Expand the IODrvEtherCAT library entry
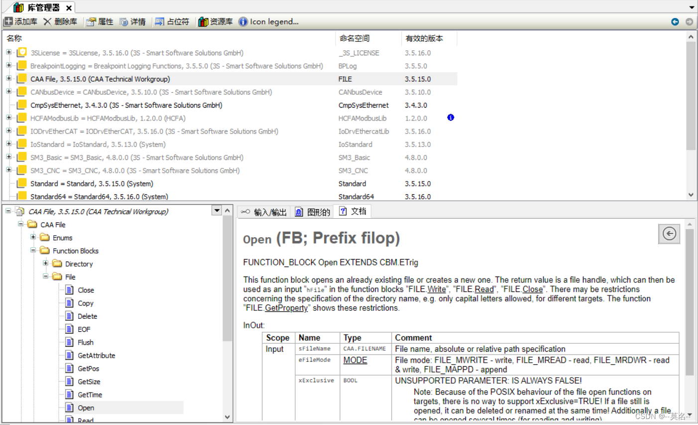698x425 pixels. pyautogui.click(x=8, y=131)
